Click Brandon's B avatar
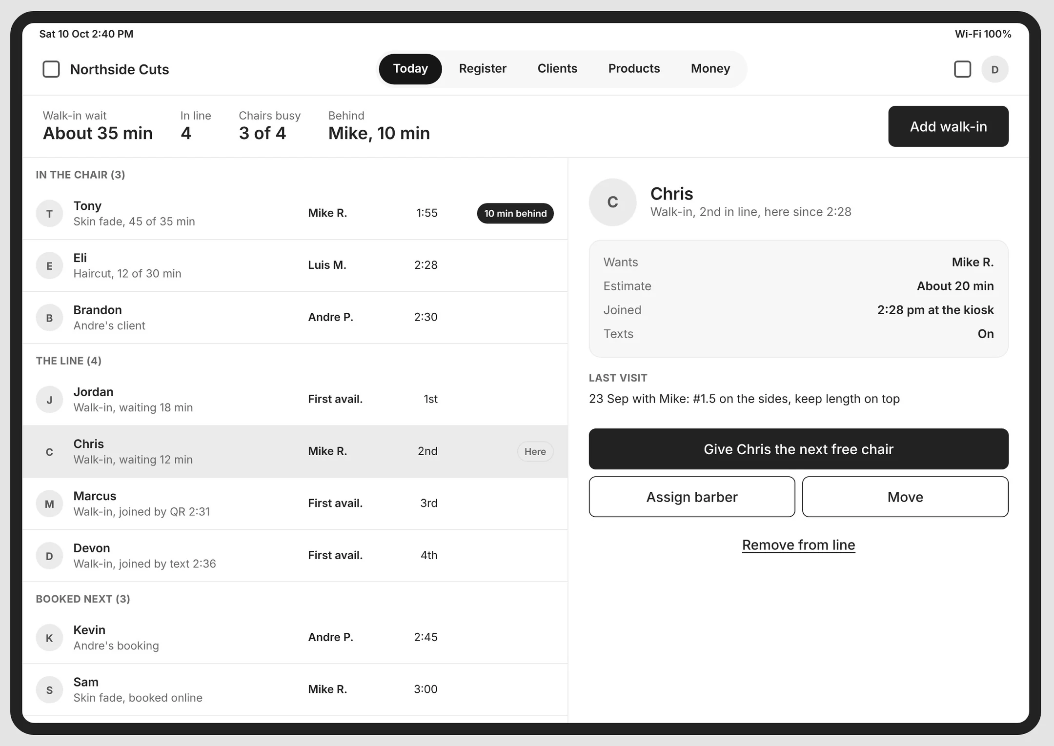The height and width of the screenshot is (746, 1054). pos(49,318)
